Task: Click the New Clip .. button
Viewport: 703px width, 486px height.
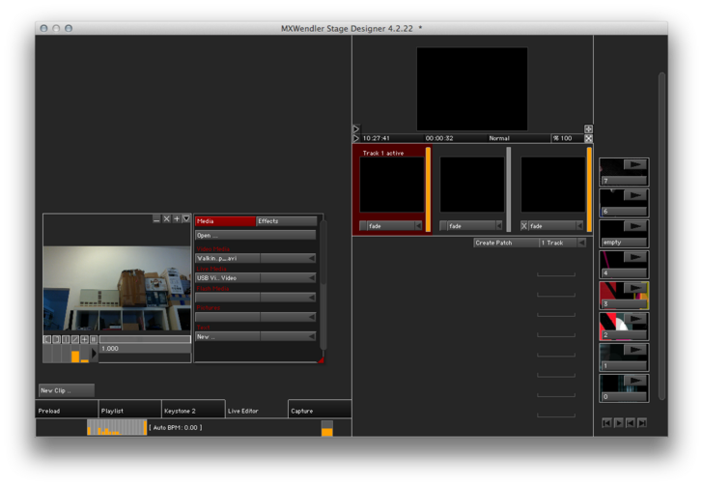Action: click(x=67, y=390)
